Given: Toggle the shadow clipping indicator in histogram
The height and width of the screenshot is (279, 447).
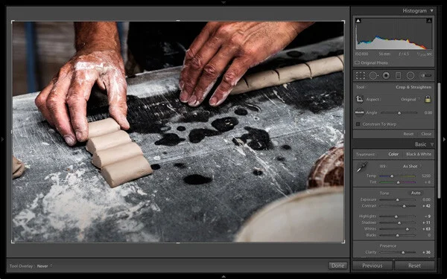Looking at the screenshot, I should 358,21.
